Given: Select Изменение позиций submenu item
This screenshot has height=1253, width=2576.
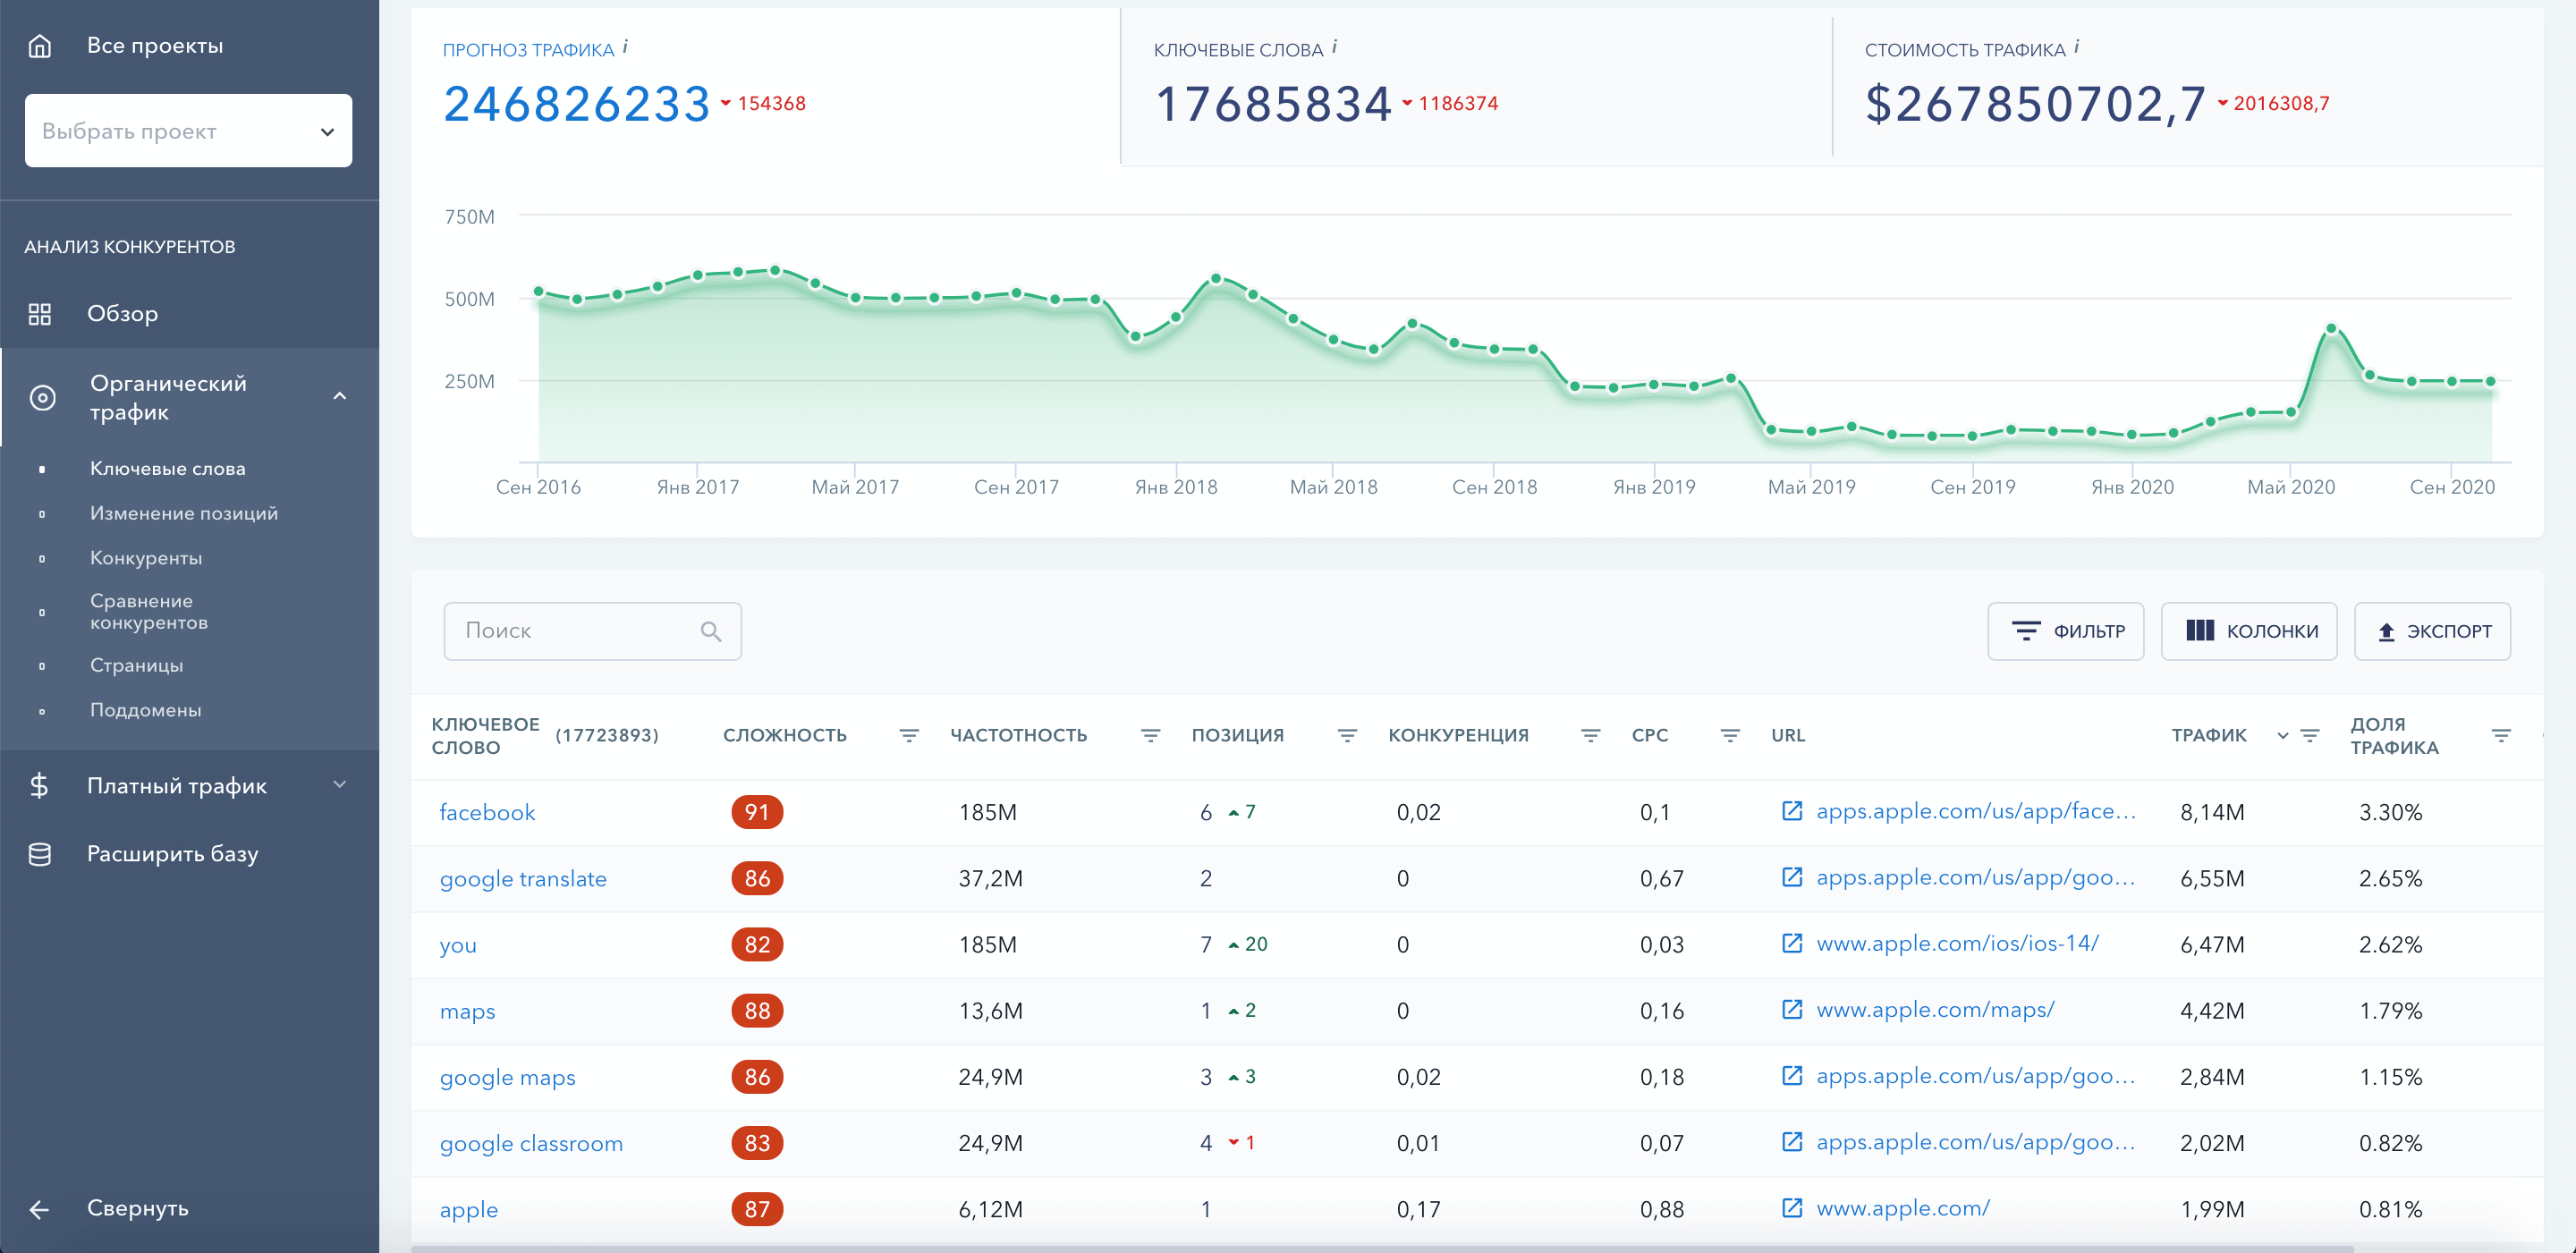Looking at the screenshot, I should [x=184, y=513].
